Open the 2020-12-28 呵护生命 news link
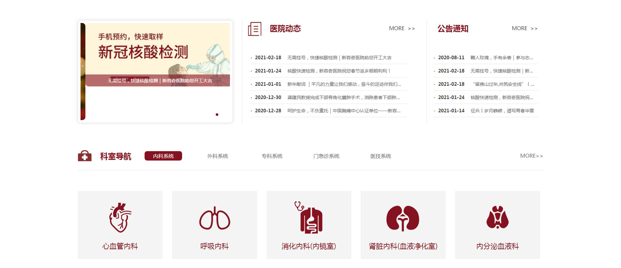The height and width of the screenshot is (268, 621). pyautogui.click(x=343, y=111)
